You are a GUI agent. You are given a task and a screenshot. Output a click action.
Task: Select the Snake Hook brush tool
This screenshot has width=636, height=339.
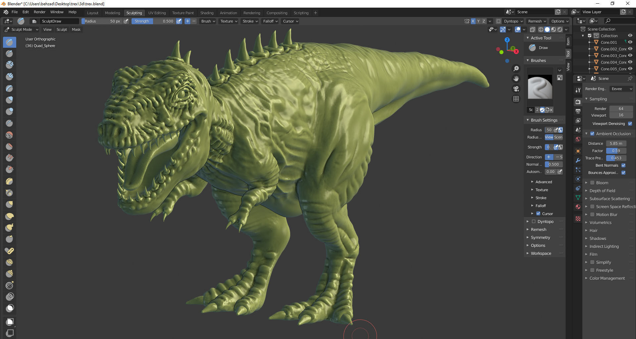pos(10,227)
